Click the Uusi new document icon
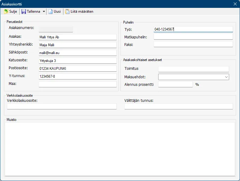 tap(50, 11)
